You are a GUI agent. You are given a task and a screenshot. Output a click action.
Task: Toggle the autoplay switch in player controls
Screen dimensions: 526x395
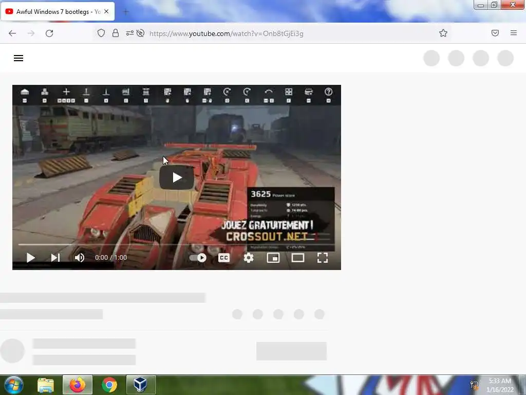point(198,258)
